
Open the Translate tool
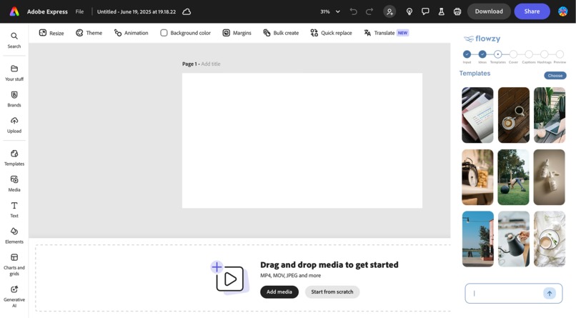386,33
